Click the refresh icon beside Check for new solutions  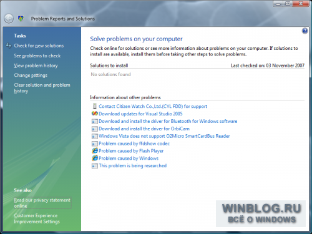point(9,46)
